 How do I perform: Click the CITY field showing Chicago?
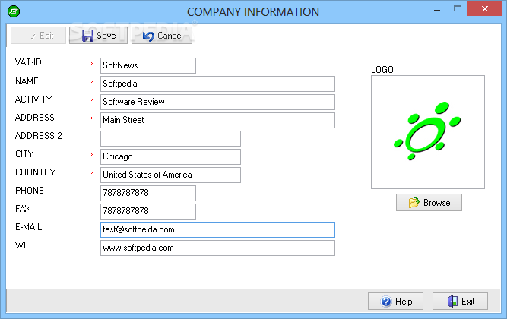170,156
